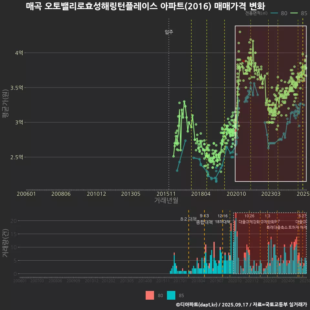
Task: Click 202010 on the price chart x-axis
Action: (x=236, y=194)
